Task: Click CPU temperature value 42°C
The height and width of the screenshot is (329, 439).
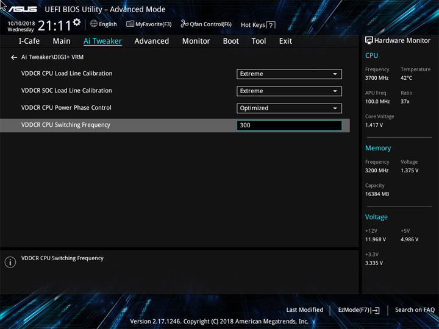Action: coord(406,78)
